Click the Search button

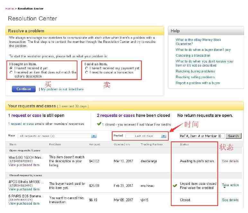234,136
